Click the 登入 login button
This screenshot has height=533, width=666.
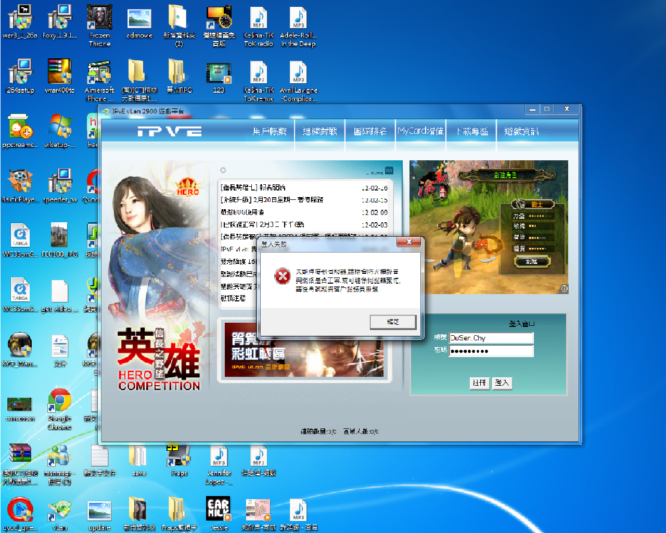point(502,383)
